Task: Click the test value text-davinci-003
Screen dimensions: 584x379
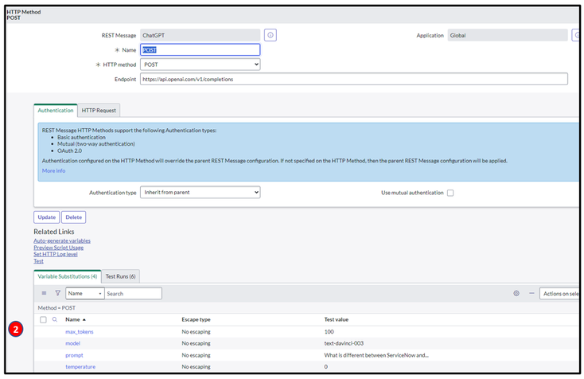Action: pyautogui.click(x=344, y=343)
